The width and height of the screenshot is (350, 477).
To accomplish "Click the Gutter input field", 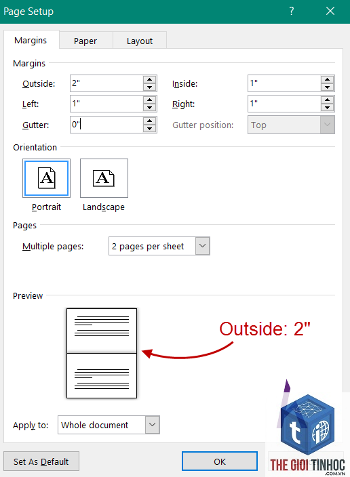I will tap(106, 125).
